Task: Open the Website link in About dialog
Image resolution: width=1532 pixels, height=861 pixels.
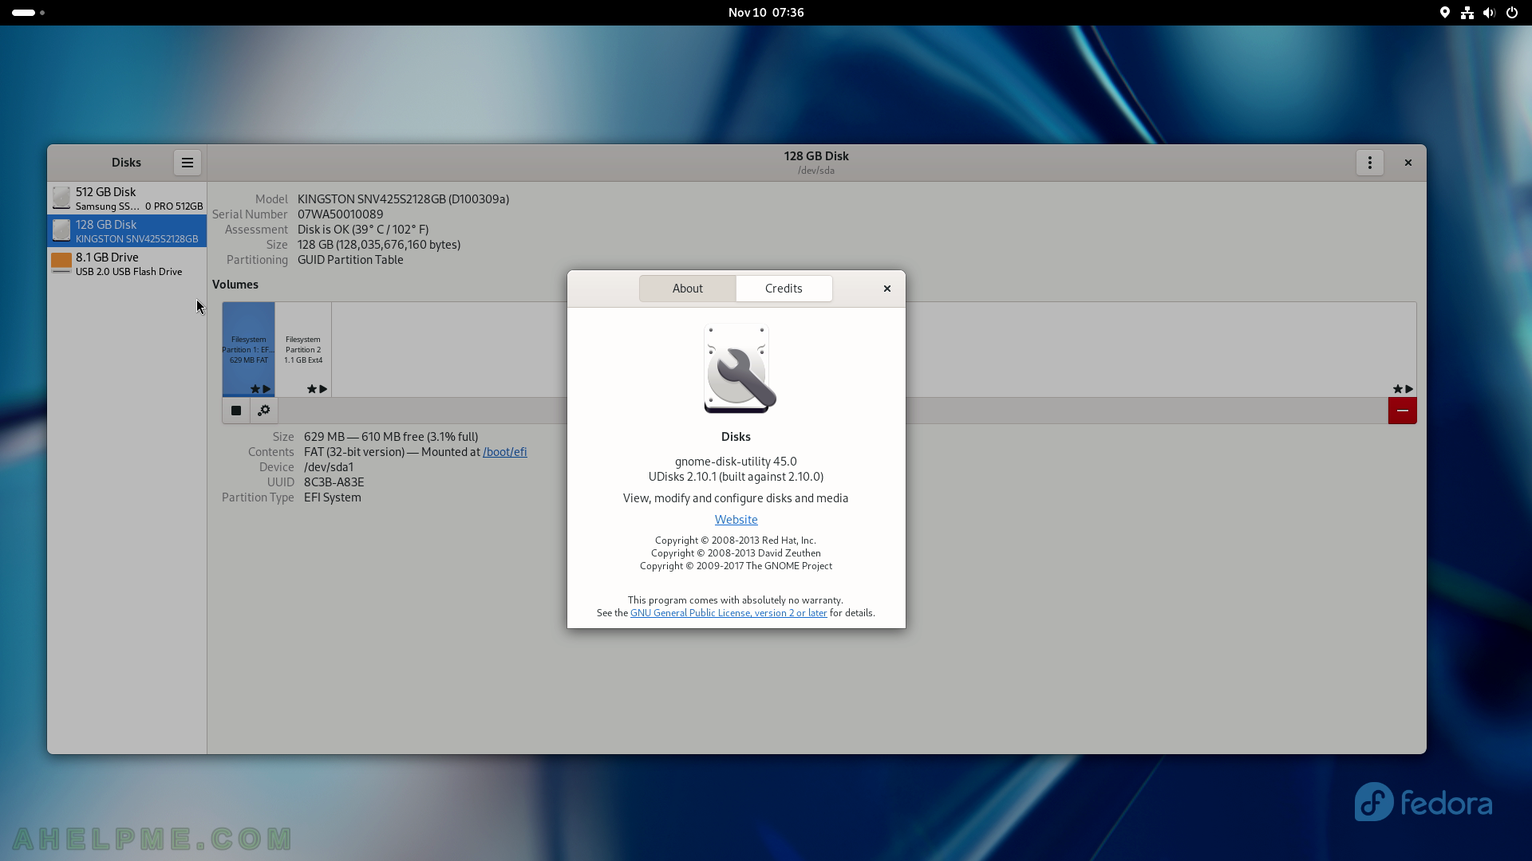Action: click(x=736, y=520)
